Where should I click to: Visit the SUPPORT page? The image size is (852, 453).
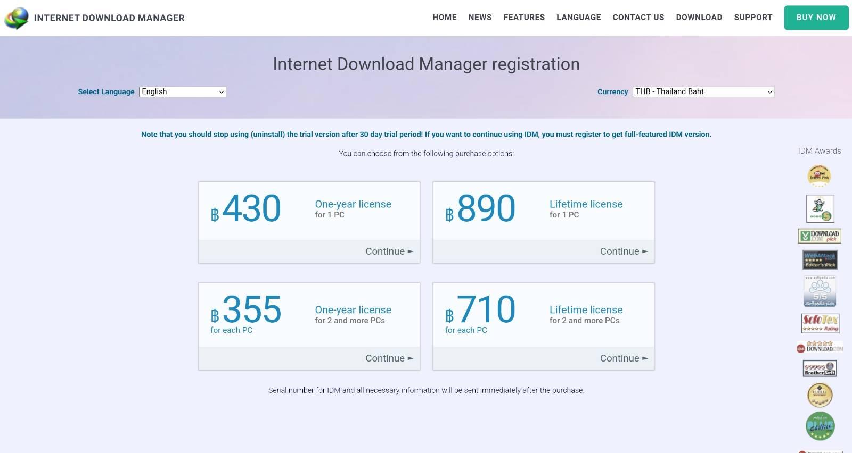click(x=753, y=18)
